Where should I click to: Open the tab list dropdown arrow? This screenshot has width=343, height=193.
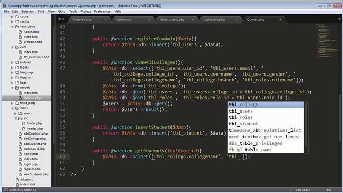[339, 19]
